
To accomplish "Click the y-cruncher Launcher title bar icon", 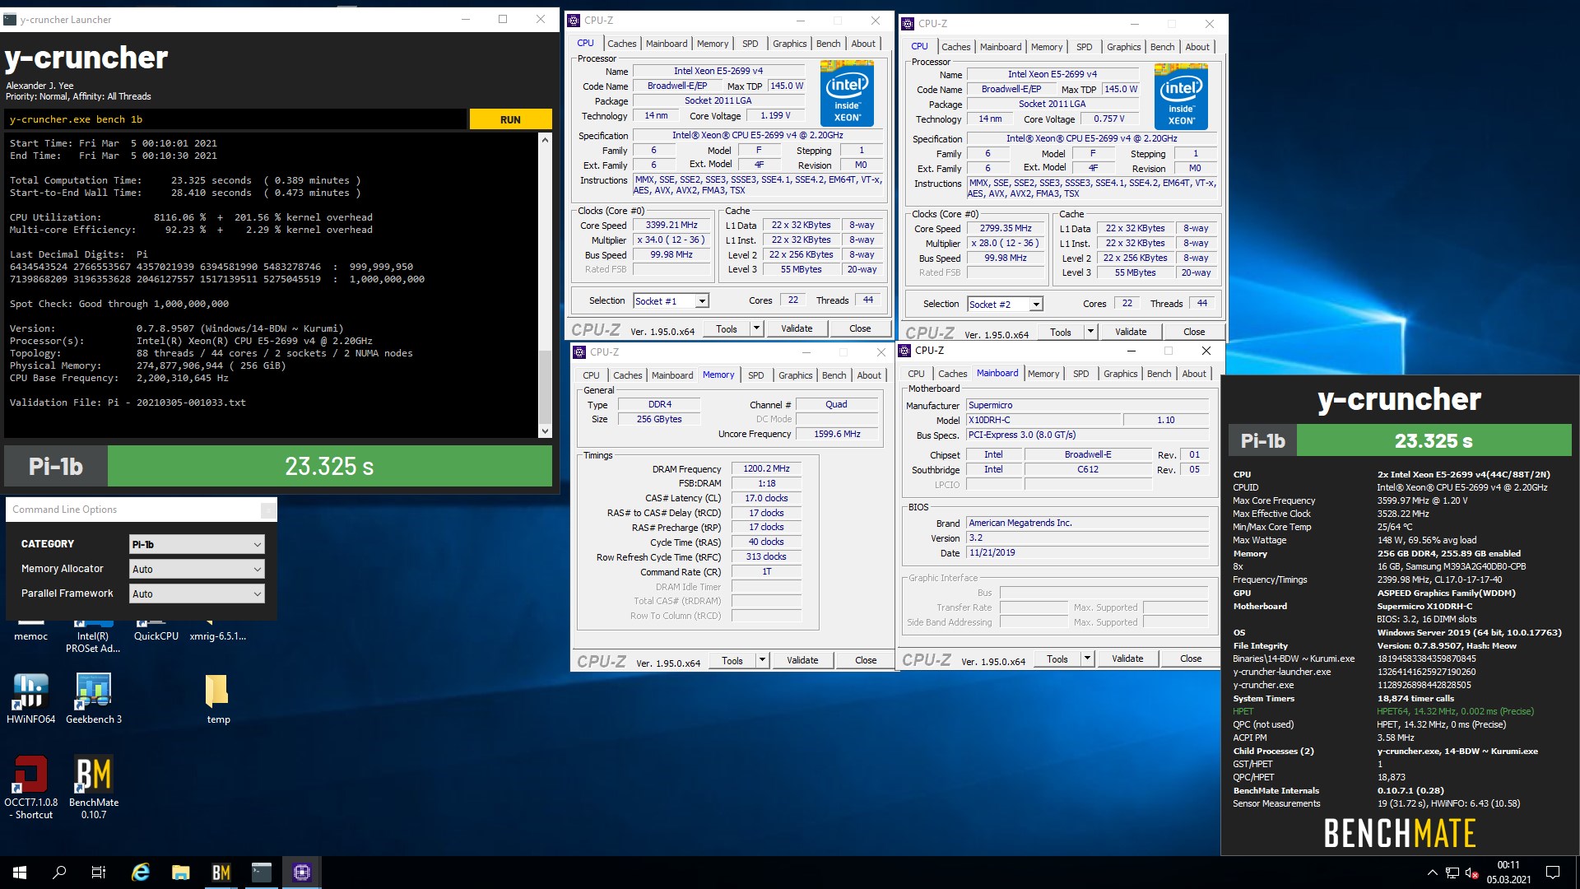I will pyautogui.click(x=10, y=20).
